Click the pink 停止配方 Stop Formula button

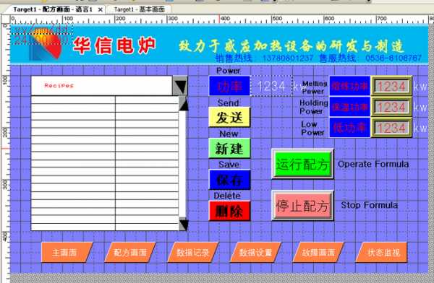point(302,205)
